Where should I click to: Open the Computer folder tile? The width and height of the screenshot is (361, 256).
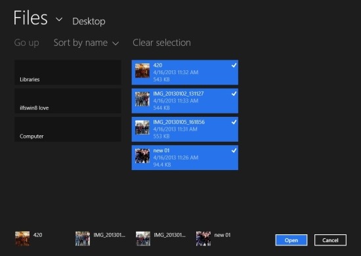coord(68,129)
